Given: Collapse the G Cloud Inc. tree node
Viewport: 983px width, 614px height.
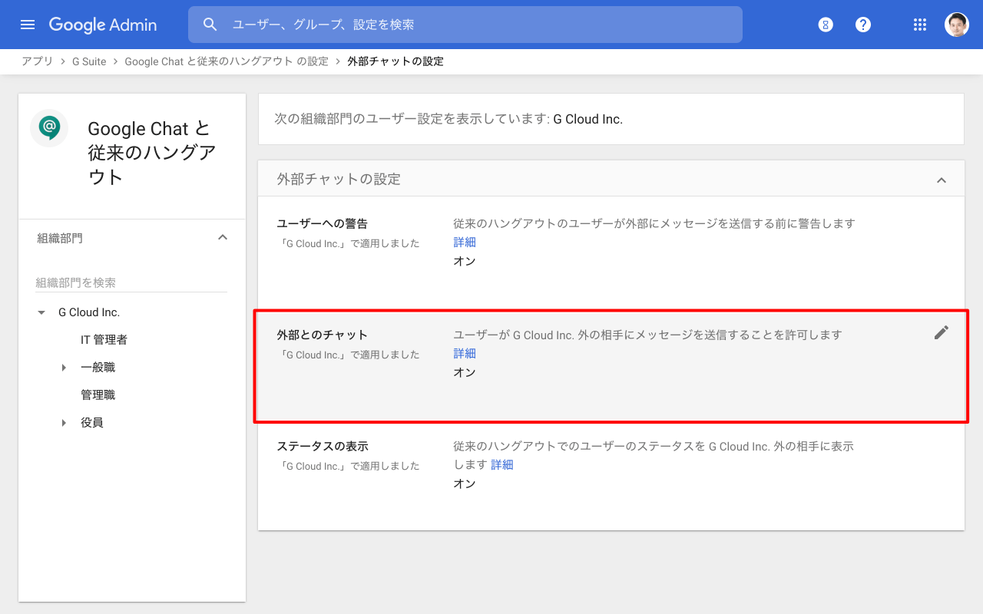Looking at the screenshot, I should click(x=41, y=312).
